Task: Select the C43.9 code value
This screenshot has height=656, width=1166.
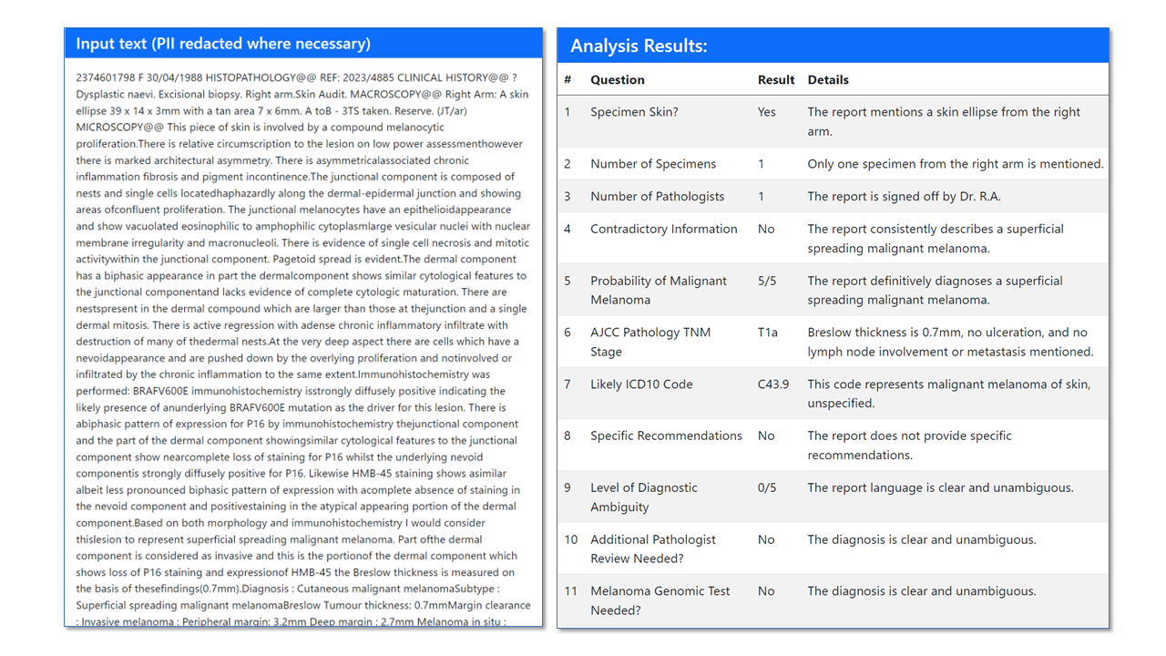Action: [773, 384]
